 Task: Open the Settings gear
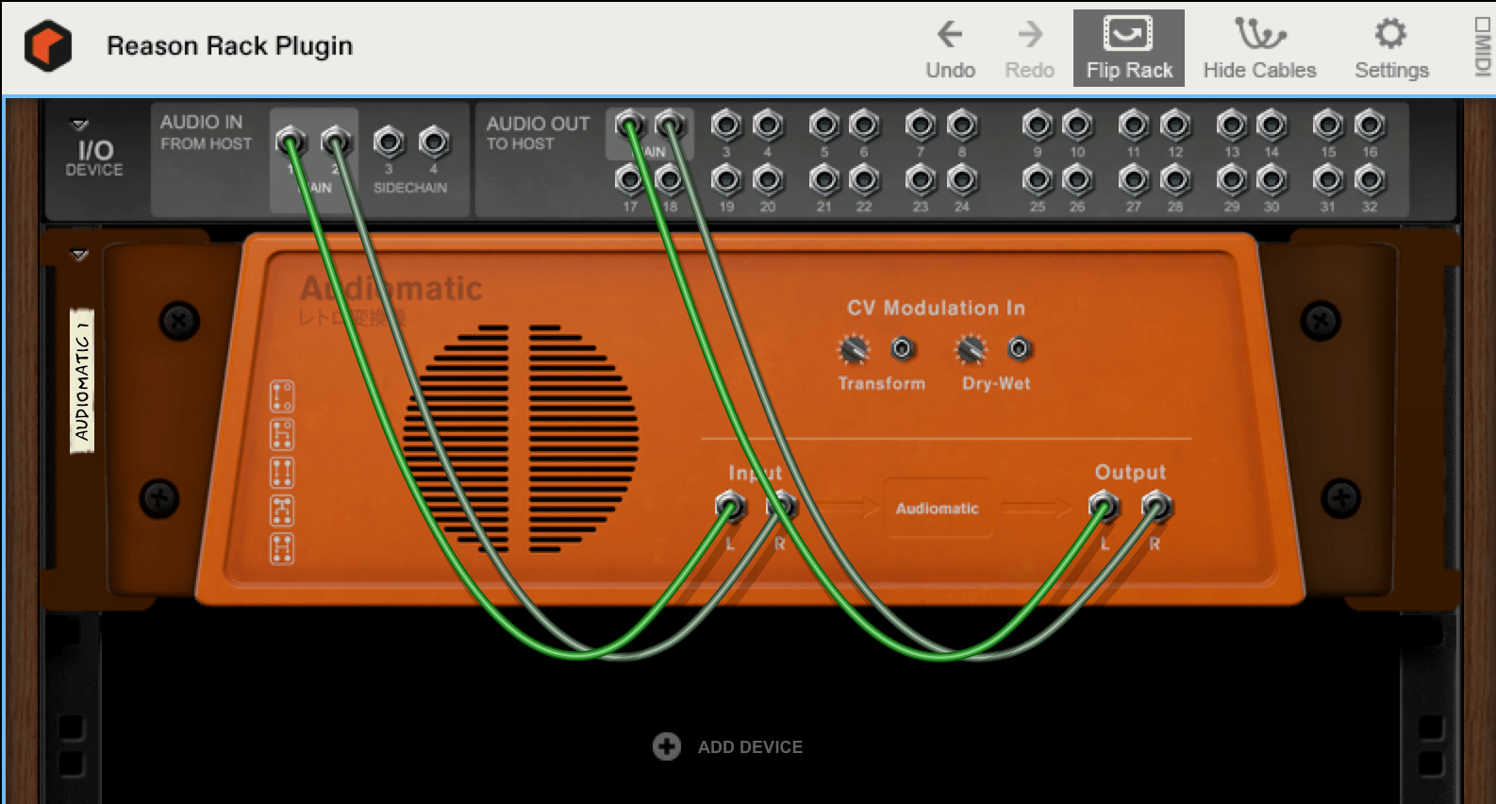click(x=1391, y=49)
